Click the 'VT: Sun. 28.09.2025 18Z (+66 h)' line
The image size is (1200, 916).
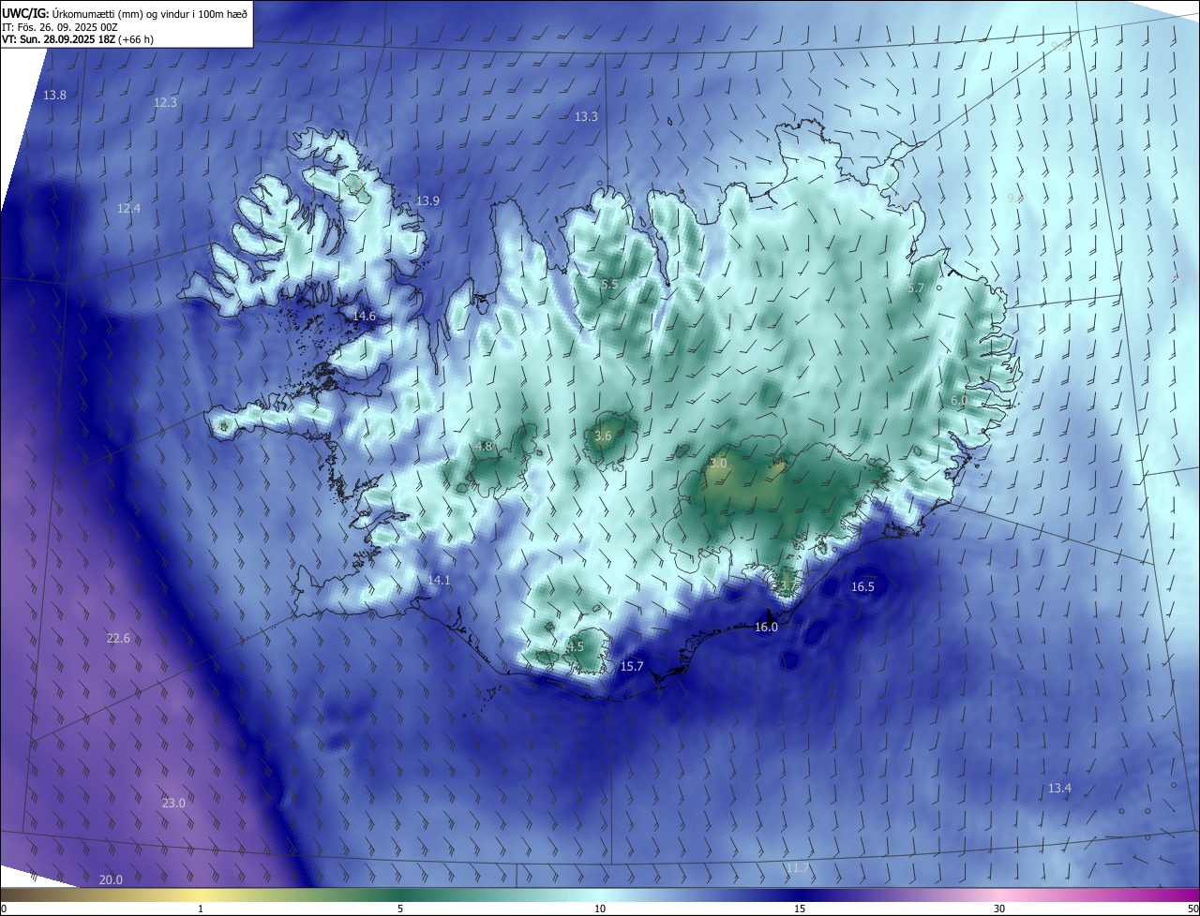pyautogui.click(x=78, y=39)
